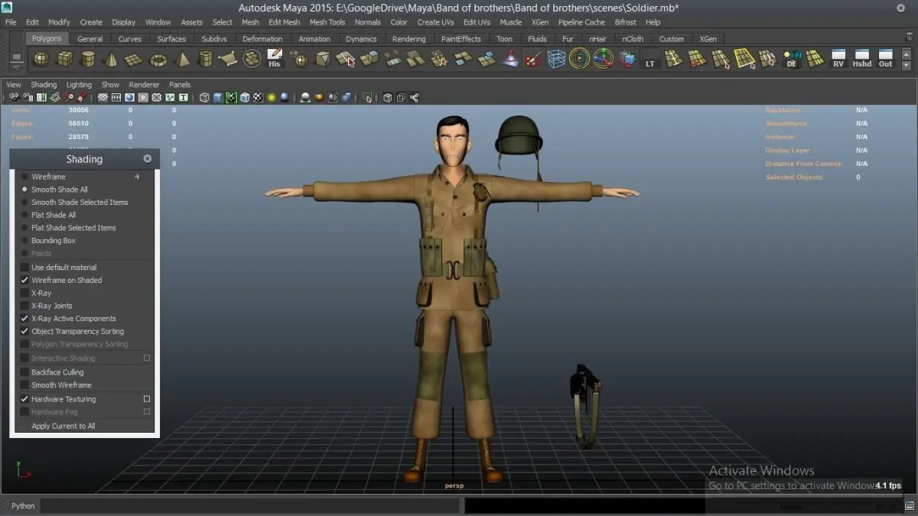This screenshot has height=516, width=918.
Task: Create a polygon cylinder from the shelf
Action: (89, 59)
